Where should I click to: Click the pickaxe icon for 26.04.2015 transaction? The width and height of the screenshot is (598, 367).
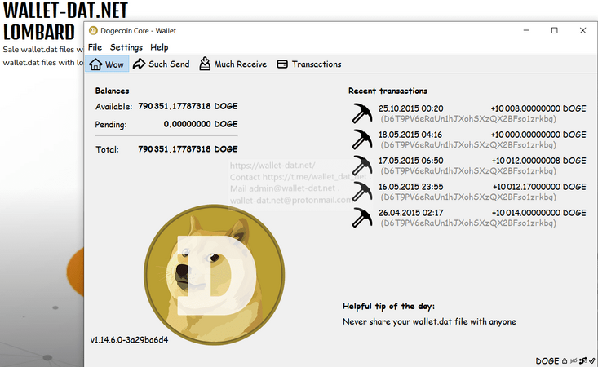point(361,218)
